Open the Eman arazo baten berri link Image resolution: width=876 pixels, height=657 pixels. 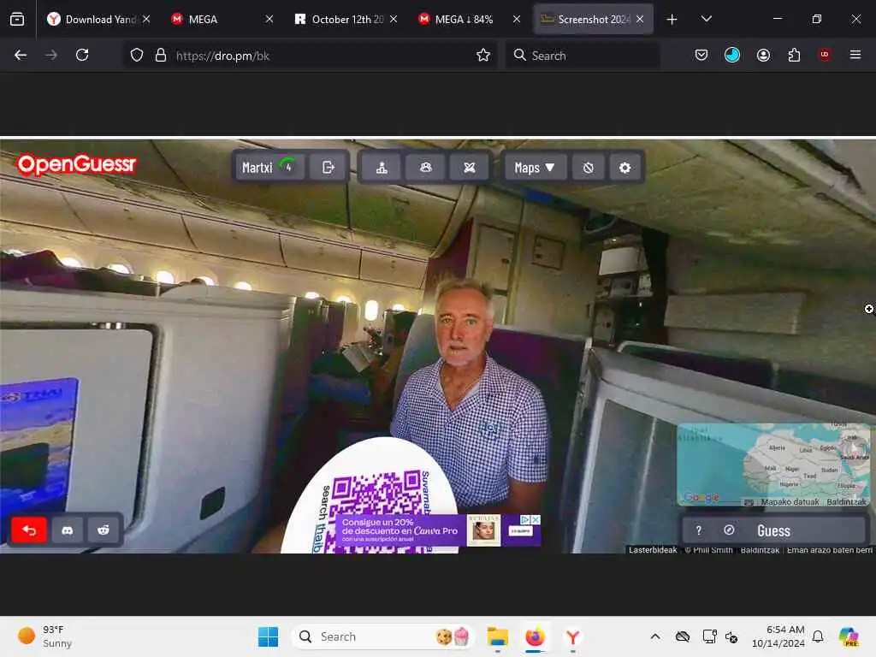830,550
